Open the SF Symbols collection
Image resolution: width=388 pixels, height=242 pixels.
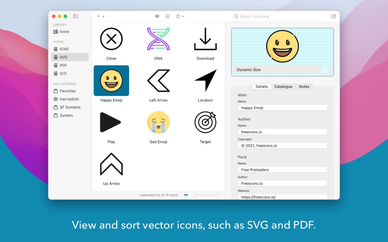coord(70,107)
